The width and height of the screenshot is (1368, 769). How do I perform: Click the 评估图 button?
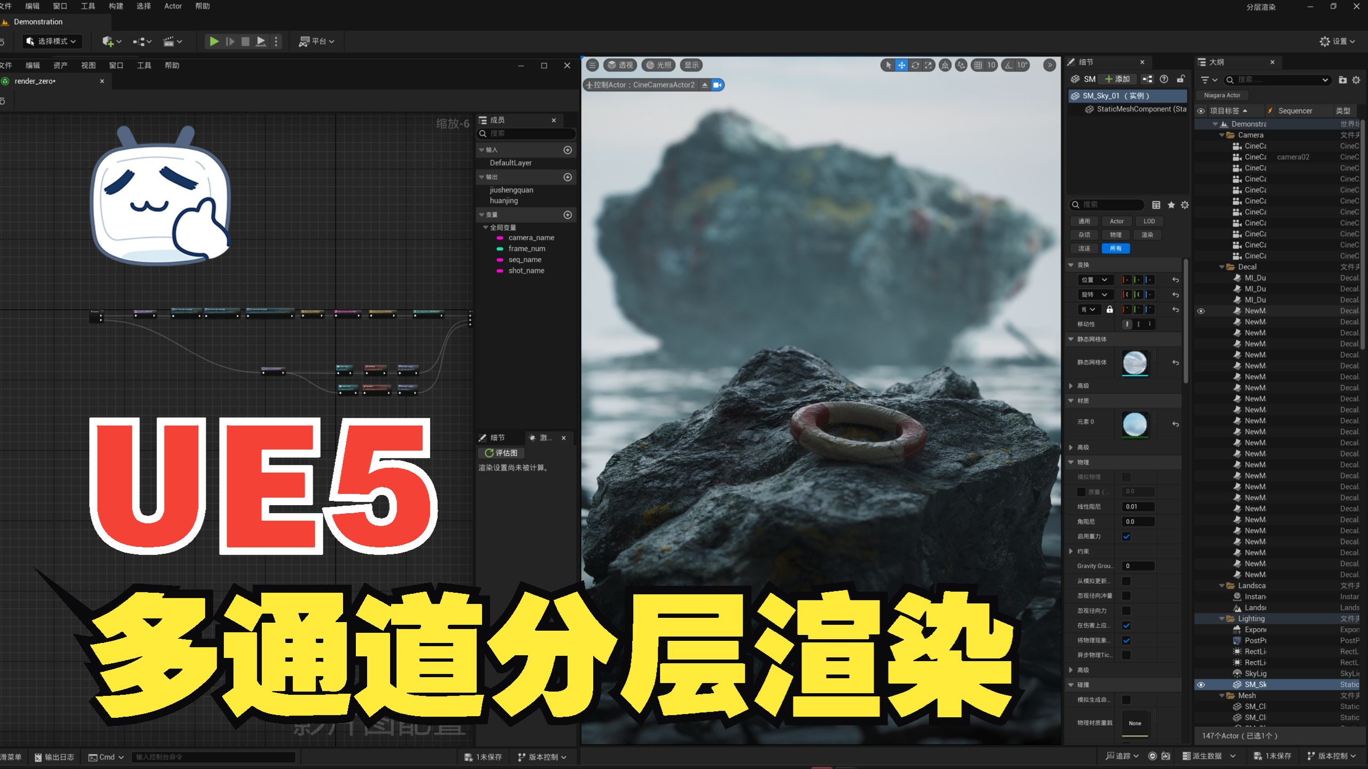click(501, 453)
